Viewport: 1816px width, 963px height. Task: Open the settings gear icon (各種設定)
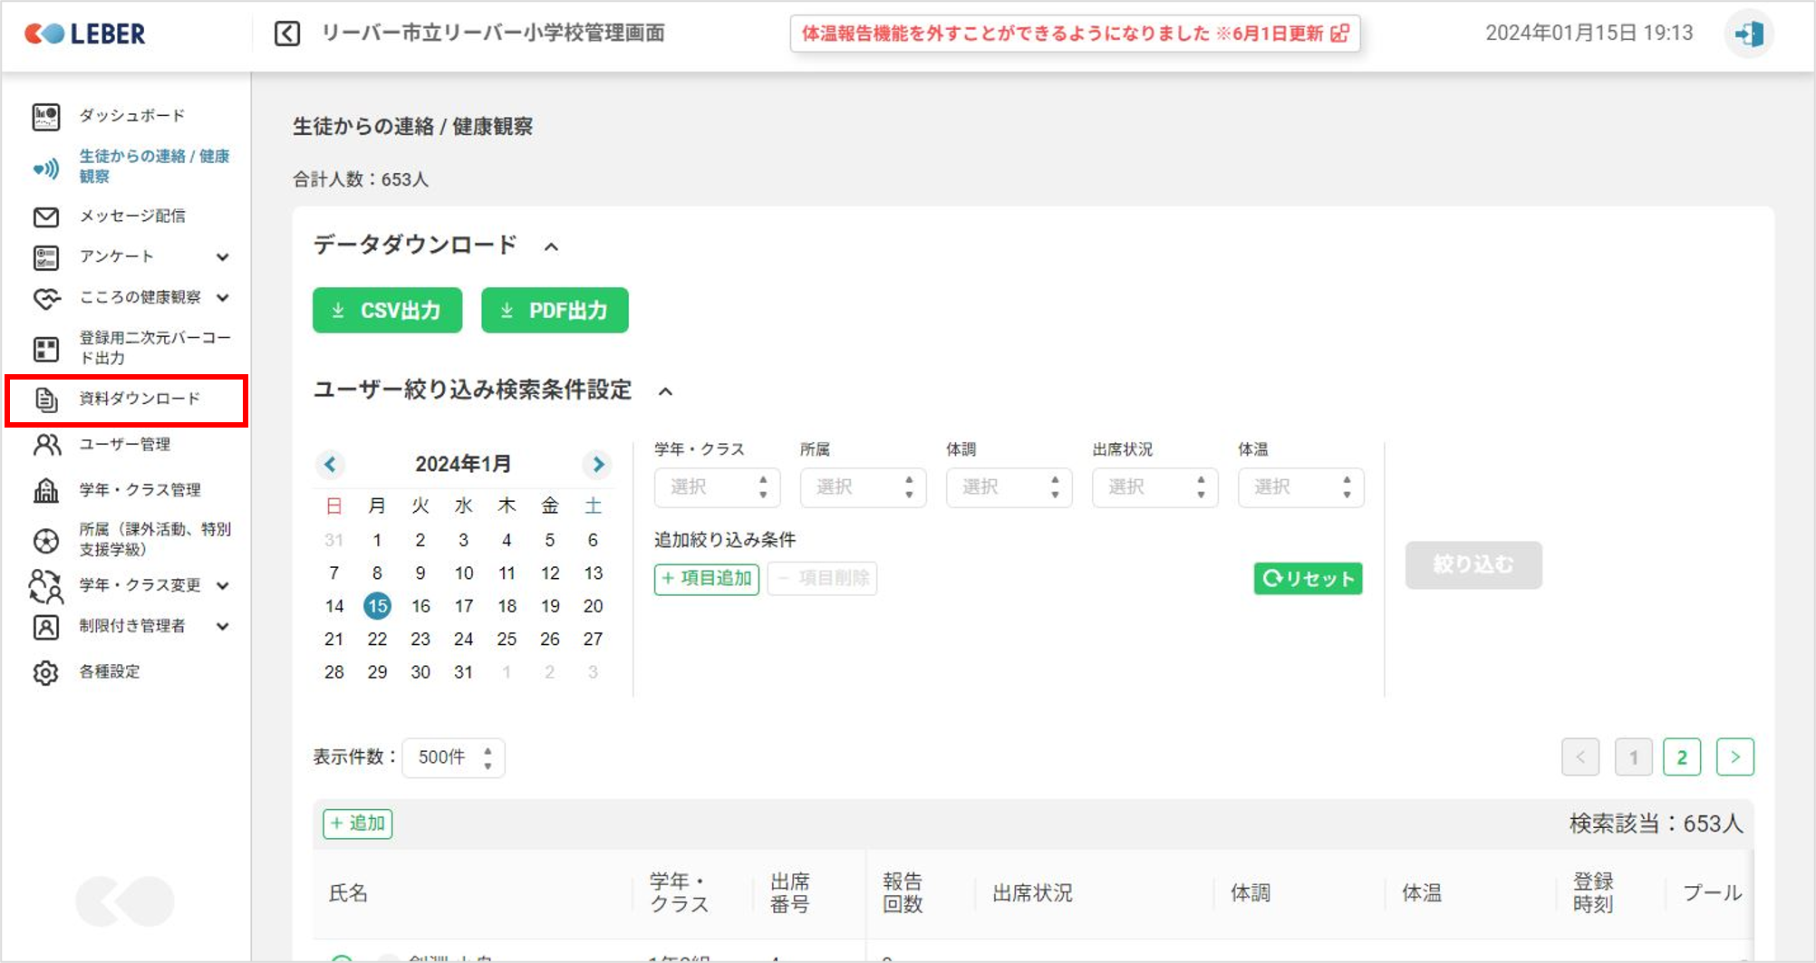46,673
